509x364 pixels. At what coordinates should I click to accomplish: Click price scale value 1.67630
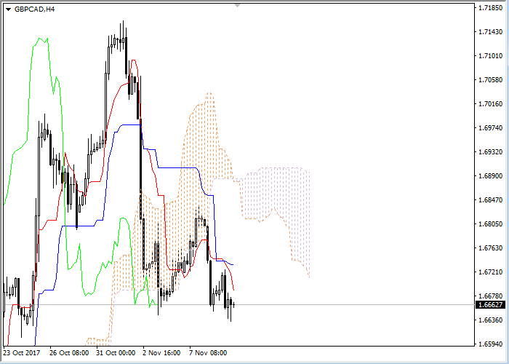[x=491, y=248]
